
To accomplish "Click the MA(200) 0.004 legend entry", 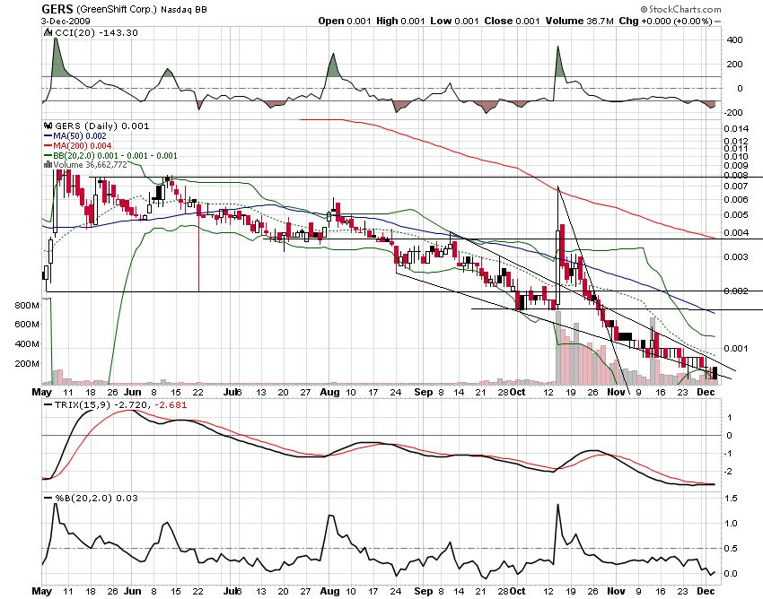I will pos(82,146).
